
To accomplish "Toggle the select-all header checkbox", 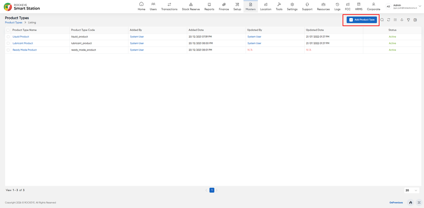I will tap(8, 30).
